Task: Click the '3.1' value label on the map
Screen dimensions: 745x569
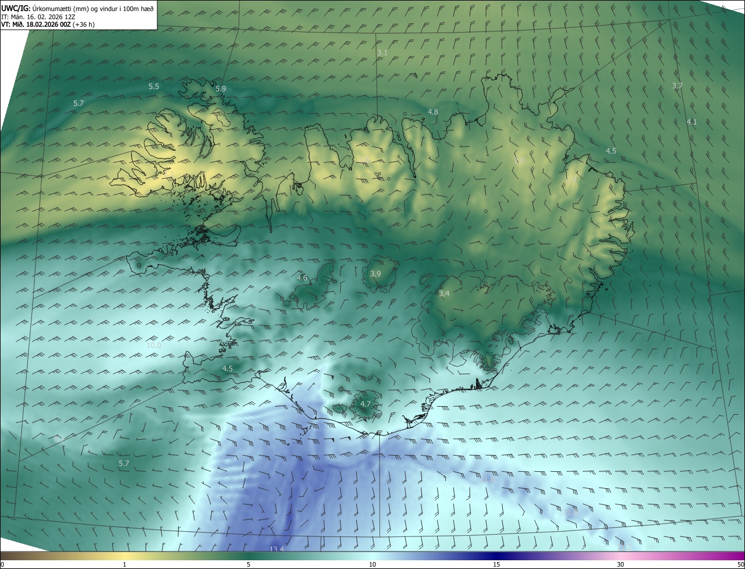Action: [382, 52]
